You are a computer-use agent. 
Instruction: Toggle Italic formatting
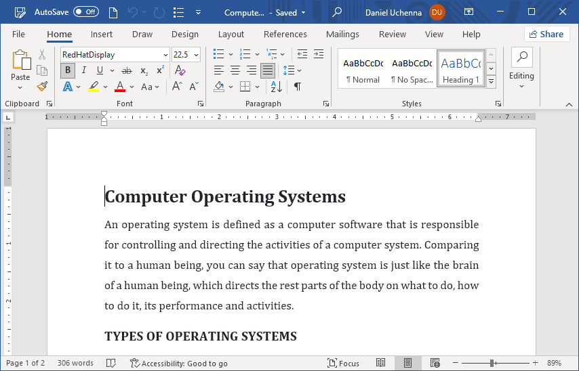[x=84, y=70]
